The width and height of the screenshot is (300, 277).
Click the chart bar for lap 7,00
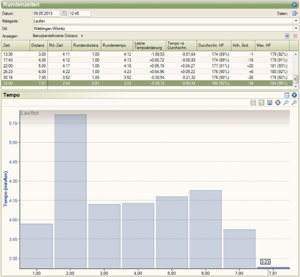239,249
